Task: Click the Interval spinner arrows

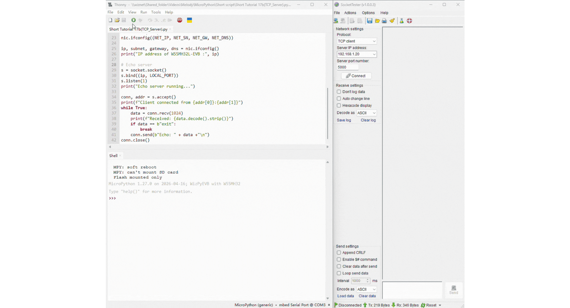Action: tap(368, 281)
